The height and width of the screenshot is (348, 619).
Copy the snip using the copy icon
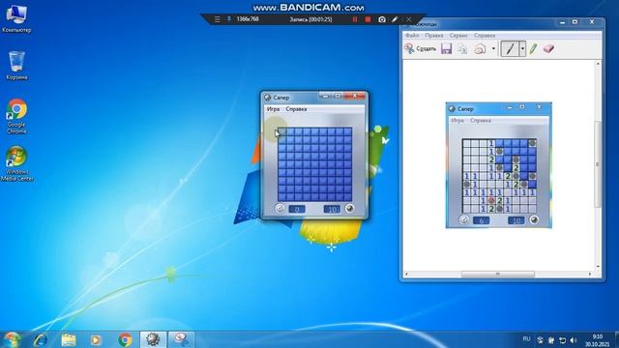click(462, 48)
